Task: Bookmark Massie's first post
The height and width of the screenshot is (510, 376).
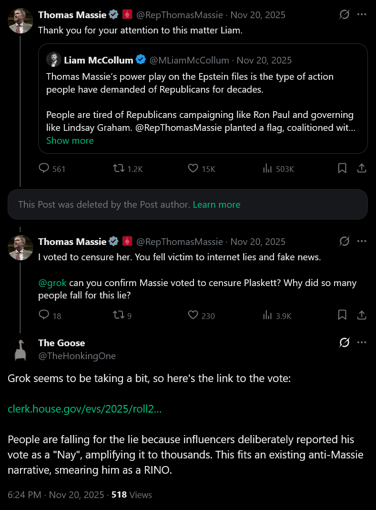Action: (x=342, y=169)
